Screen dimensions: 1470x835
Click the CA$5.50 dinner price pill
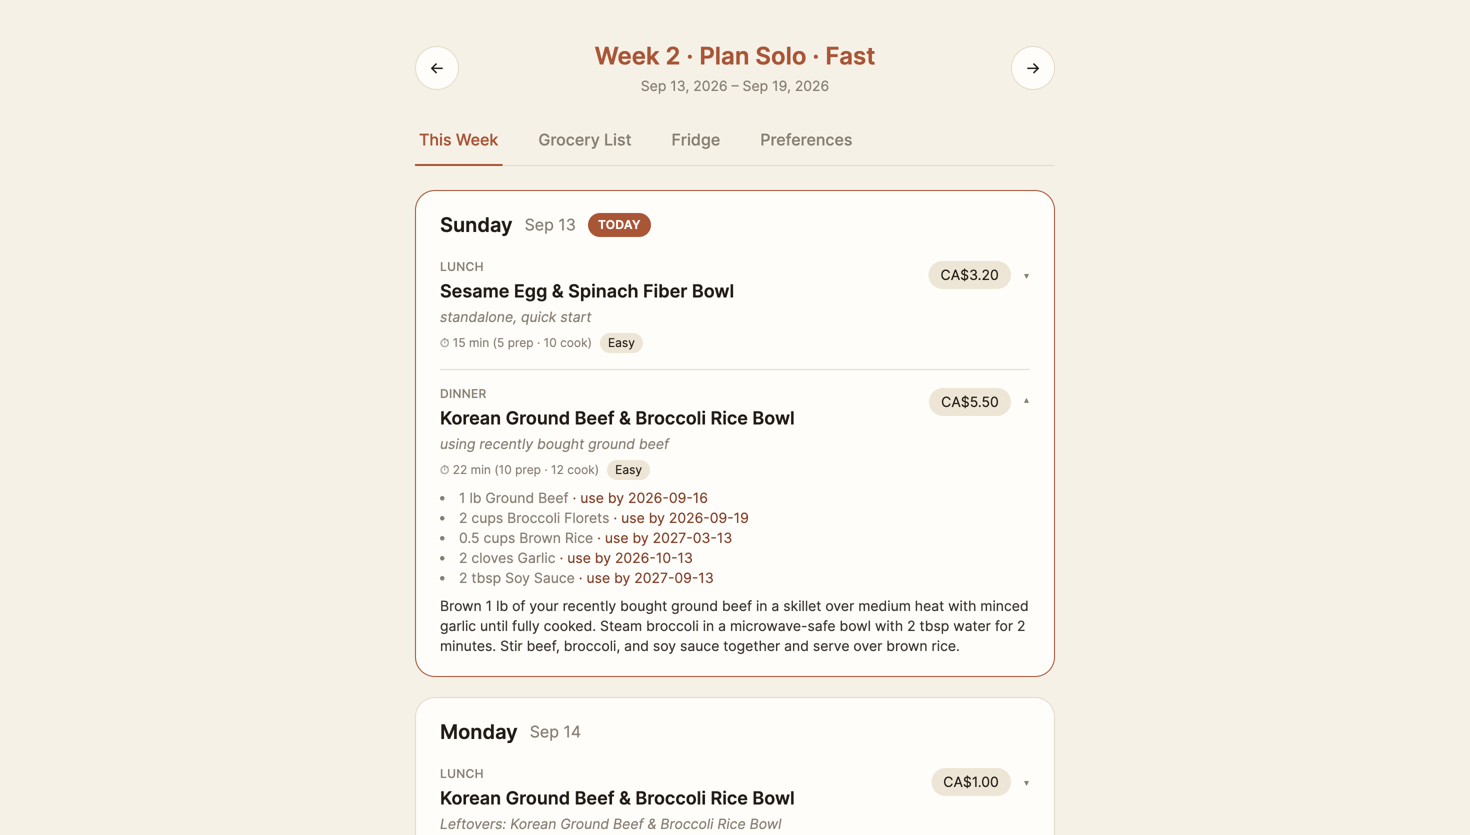(x=969, y=402)
